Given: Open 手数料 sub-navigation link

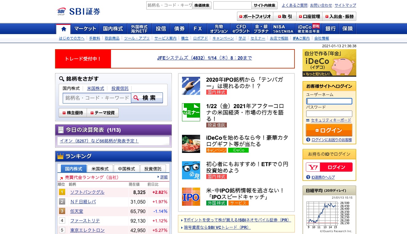Looking at the screenshot, I should [95, 38].
